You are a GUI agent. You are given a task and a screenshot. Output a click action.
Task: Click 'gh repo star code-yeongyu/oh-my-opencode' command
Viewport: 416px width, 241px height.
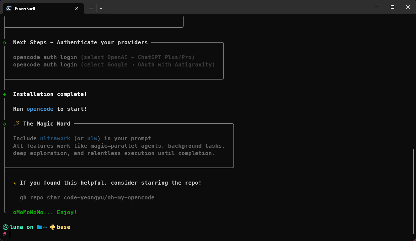point(87,197)
